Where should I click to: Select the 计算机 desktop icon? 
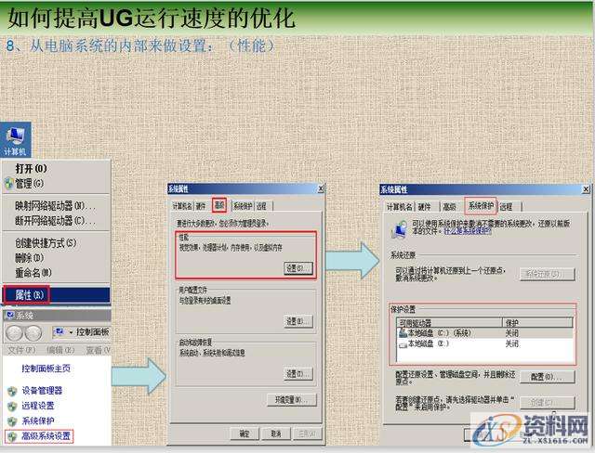(15, 140)
